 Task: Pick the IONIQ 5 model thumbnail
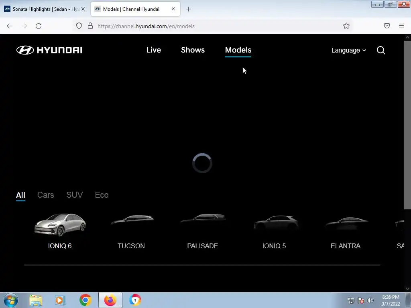[276, 222]
